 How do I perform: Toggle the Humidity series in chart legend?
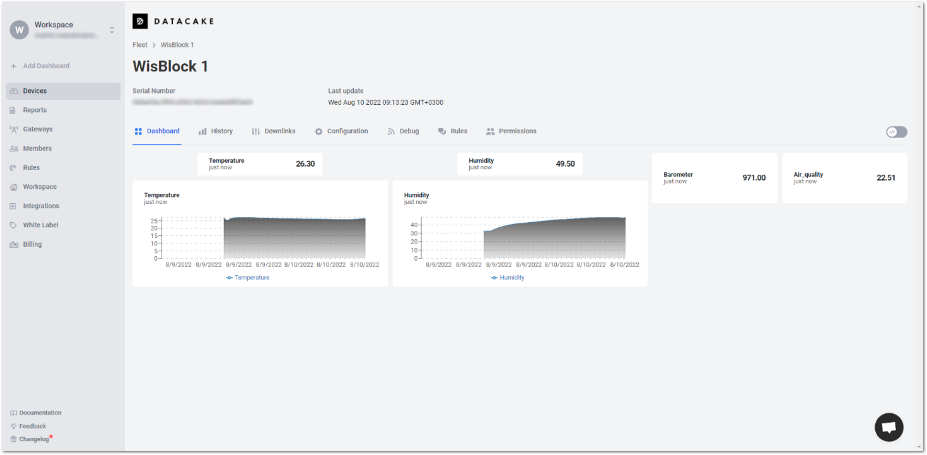tap(507, 277)
